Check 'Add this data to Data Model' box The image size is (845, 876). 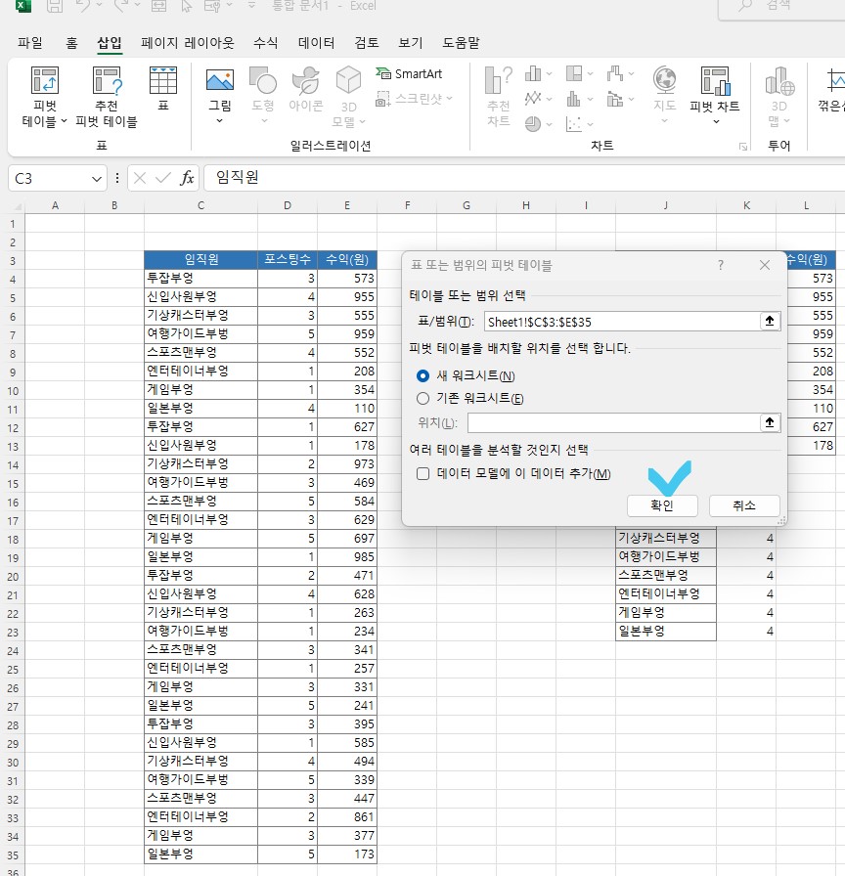point(423,474)
